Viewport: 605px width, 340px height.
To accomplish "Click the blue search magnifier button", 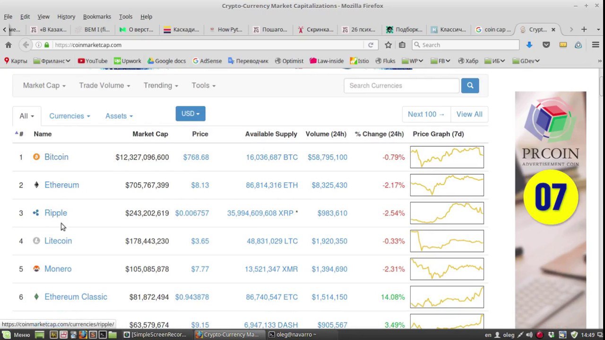I will point(470,85).
